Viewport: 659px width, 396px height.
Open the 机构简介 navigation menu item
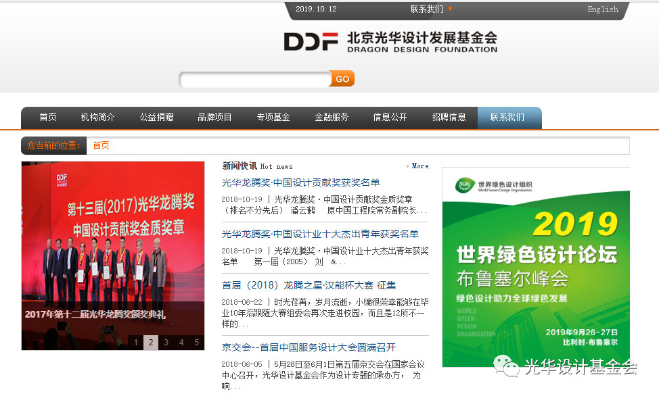point(97,117)
